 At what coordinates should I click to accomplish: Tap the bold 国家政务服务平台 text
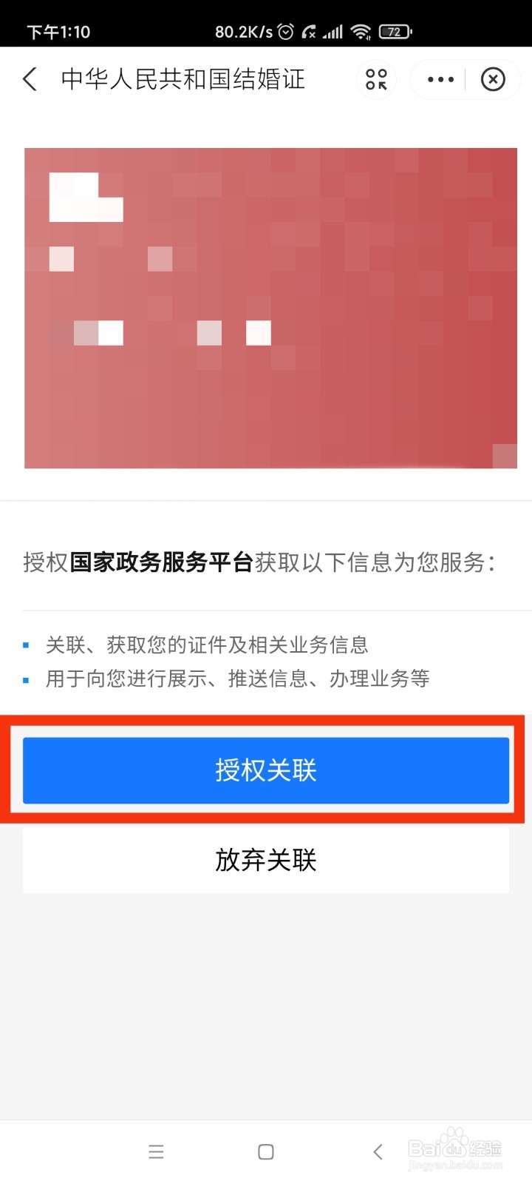click(x=162, y=562)
